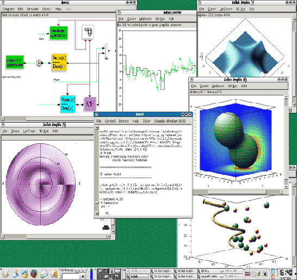Open Control menu in Scilab console

click(x=110, y=121)
